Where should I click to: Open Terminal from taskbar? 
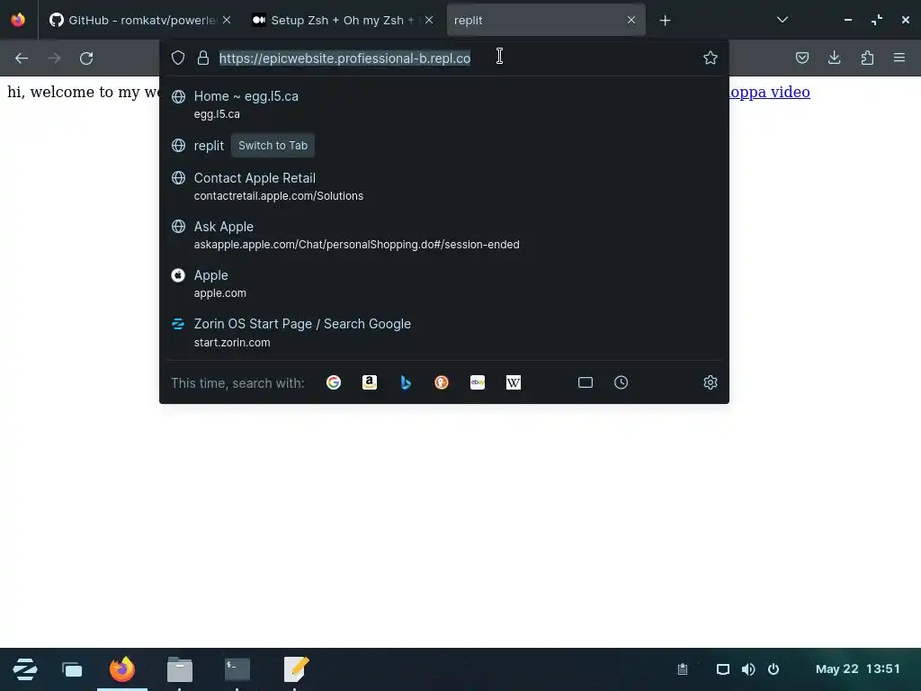237,669
